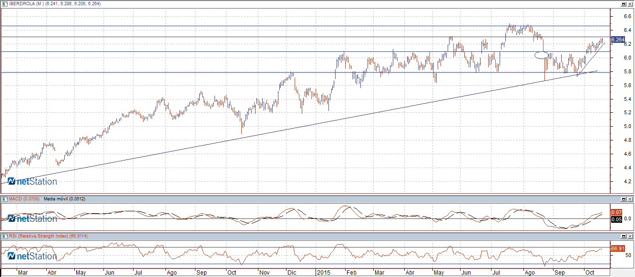The width and height of the screenshot is (635, 277).
Task: Click the 2015 year label on time axis
Action: tap(323, 273)
